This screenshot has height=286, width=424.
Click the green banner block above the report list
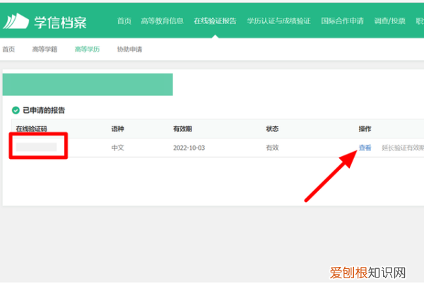pos(88,84)
